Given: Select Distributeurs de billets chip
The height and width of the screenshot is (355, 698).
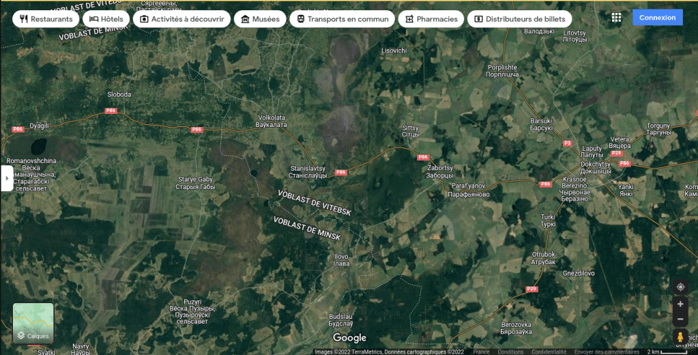Looking at the screenshot, I should click(x=519, y=19).
